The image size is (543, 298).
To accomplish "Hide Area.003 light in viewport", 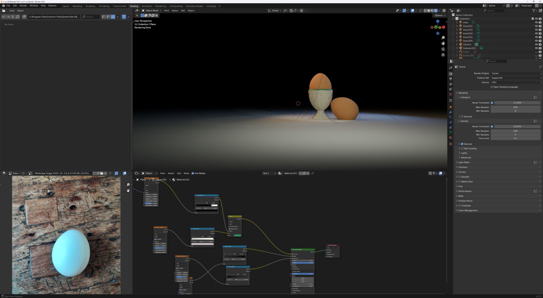I will [x=536, y=33].
